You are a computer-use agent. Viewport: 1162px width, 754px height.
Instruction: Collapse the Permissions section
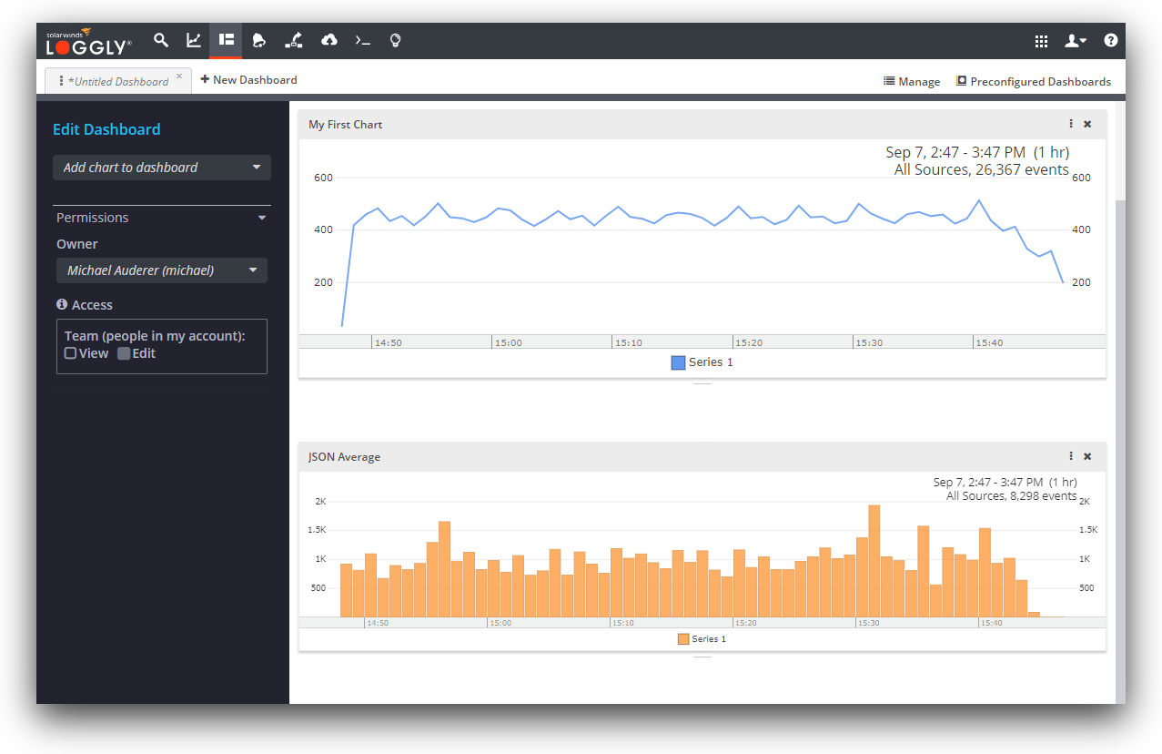[262, 219]
